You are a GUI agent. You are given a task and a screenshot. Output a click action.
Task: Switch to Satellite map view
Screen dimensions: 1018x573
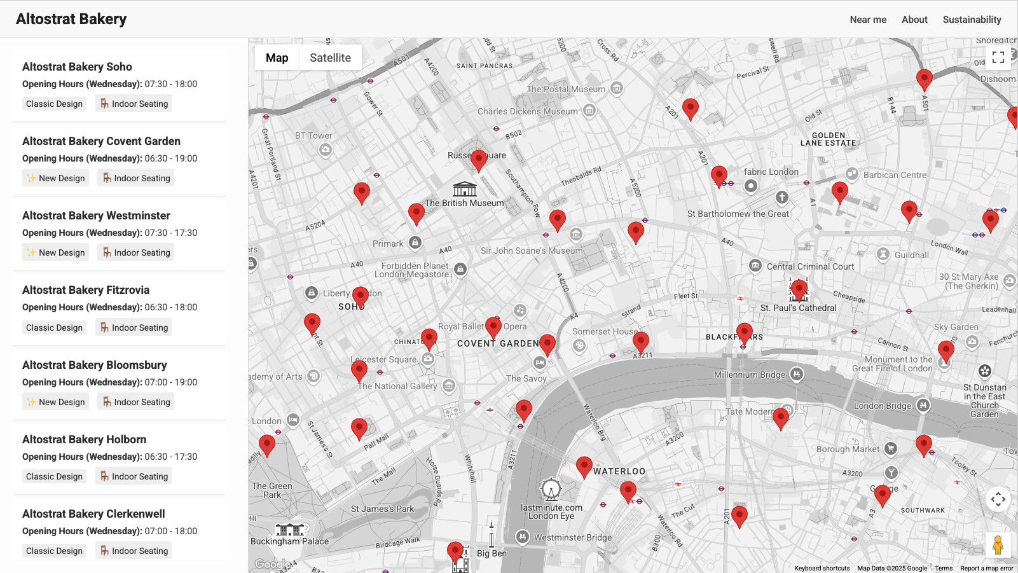tap(330, 57)
